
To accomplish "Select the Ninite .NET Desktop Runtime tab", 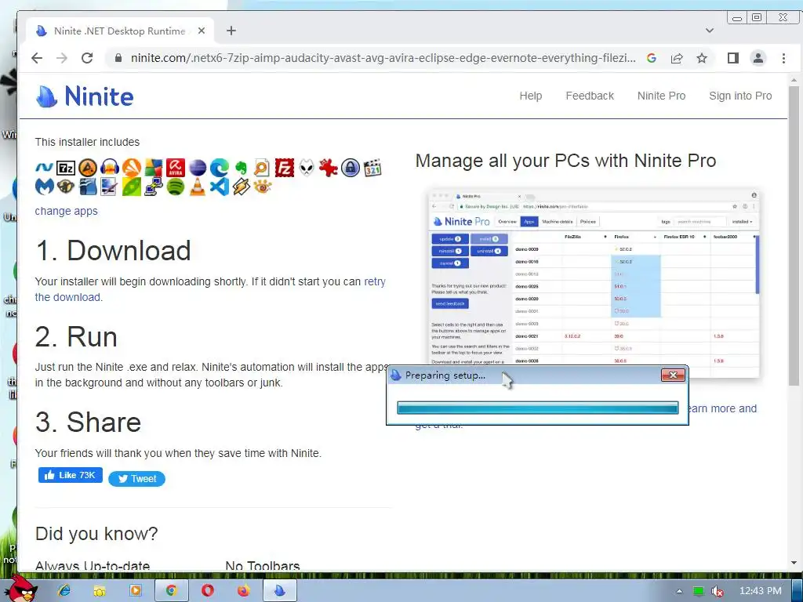I will (x=119, y=31).
